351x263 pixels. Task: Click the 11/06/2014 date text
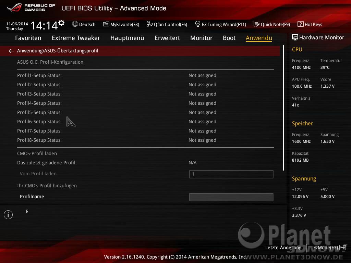coord(17,24)
